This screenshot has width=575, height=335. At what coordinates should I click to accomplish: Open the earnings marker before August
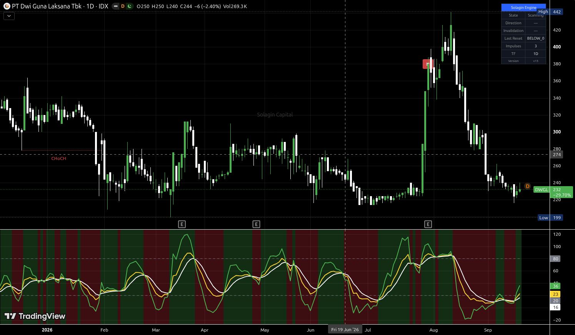coord(428,224)
